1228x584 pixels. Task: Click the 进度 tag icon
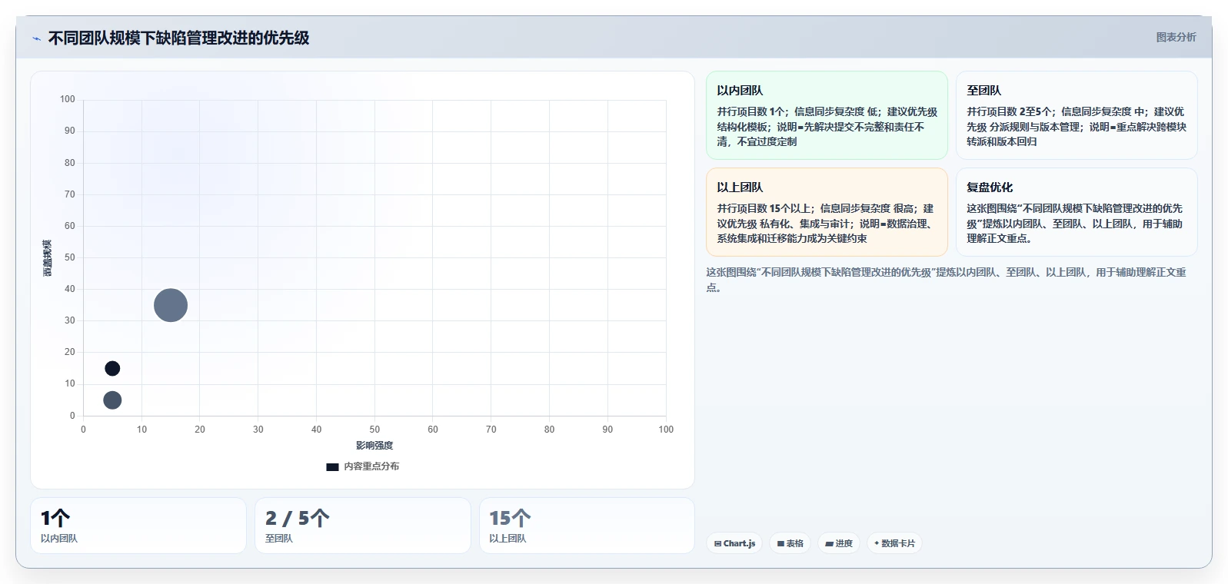[829, 543]
